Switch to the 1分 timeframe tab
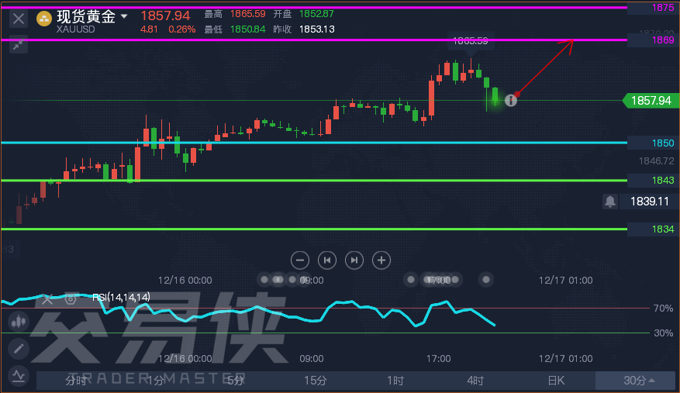Screen dimensions: 680x393 click(156, 381)
